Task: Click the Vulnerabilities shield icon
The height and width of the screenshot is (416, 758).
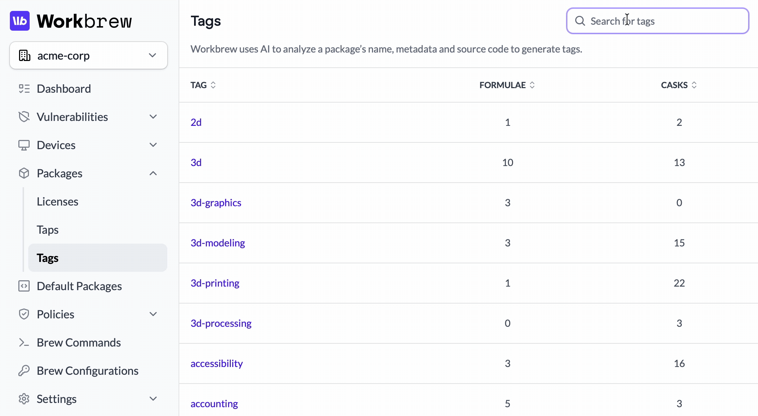Action: tap(24, 117)
